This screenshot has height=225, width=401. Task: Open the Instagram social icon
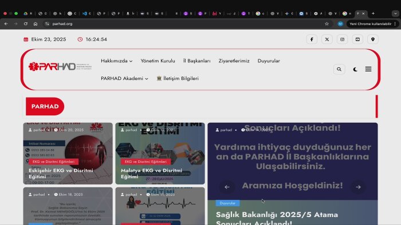342,39
